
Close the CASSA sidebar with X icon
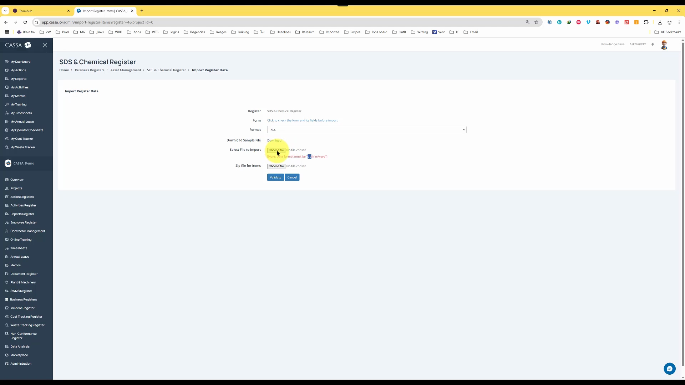45,45
